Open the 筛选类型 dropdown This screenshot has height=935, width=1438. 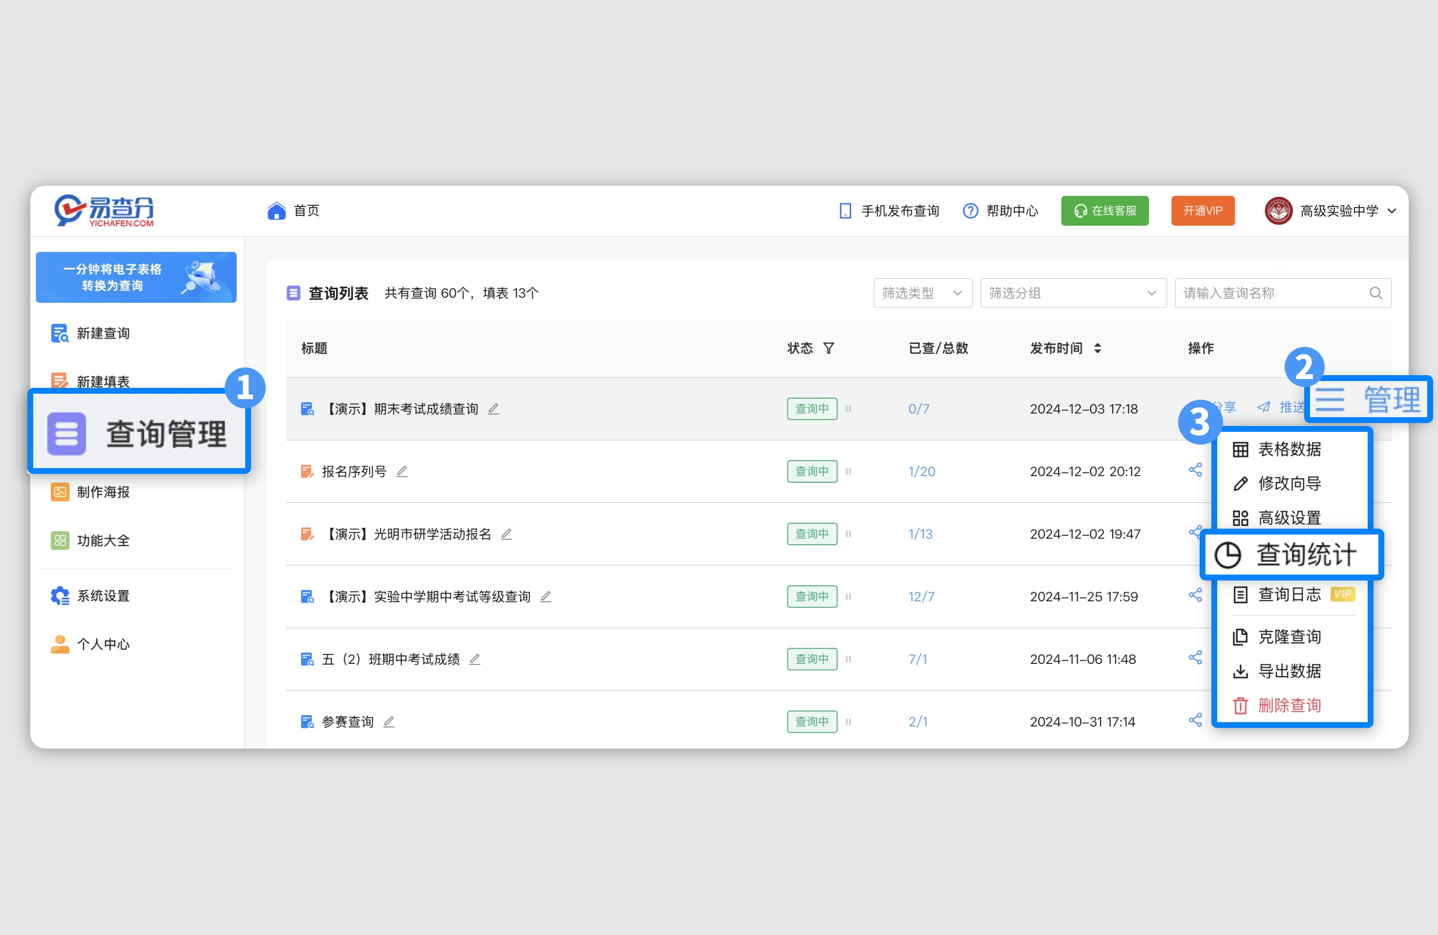923,293
